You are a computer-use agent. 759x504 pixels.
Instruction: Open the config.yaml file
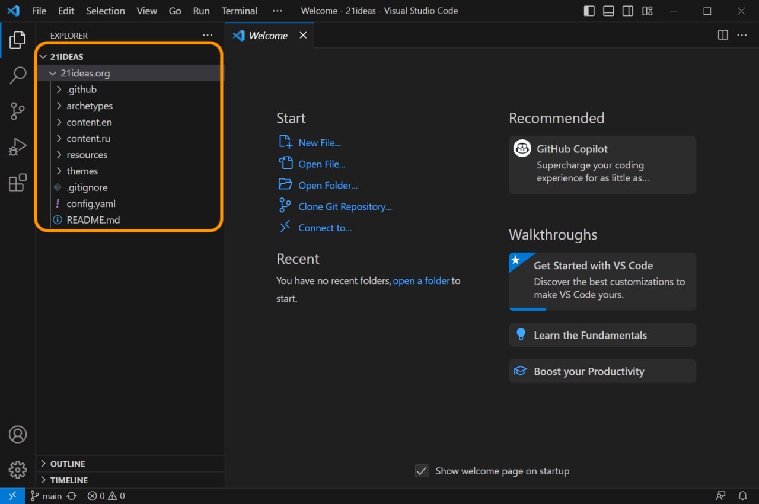91,203
